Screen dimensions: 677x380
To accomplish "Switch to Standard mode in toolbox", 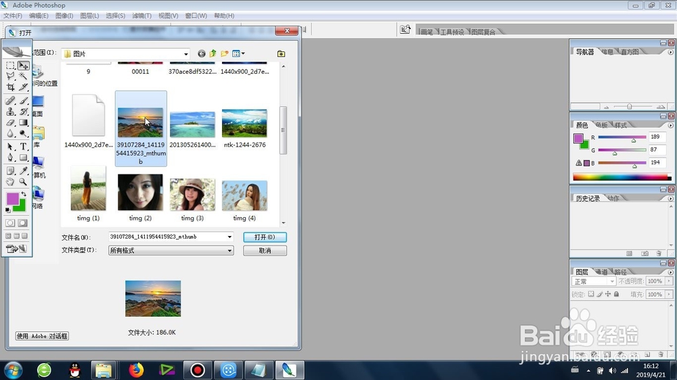I will coord(10,223).
